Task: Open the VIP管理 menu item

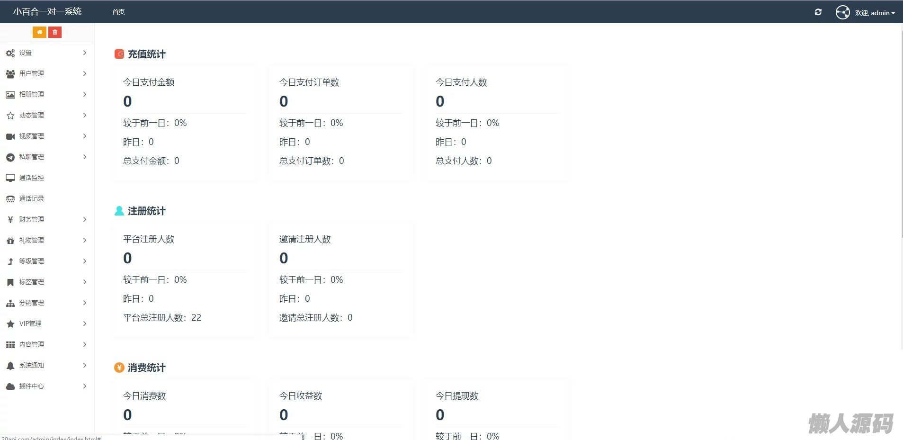Action: [x=47, y=323]
